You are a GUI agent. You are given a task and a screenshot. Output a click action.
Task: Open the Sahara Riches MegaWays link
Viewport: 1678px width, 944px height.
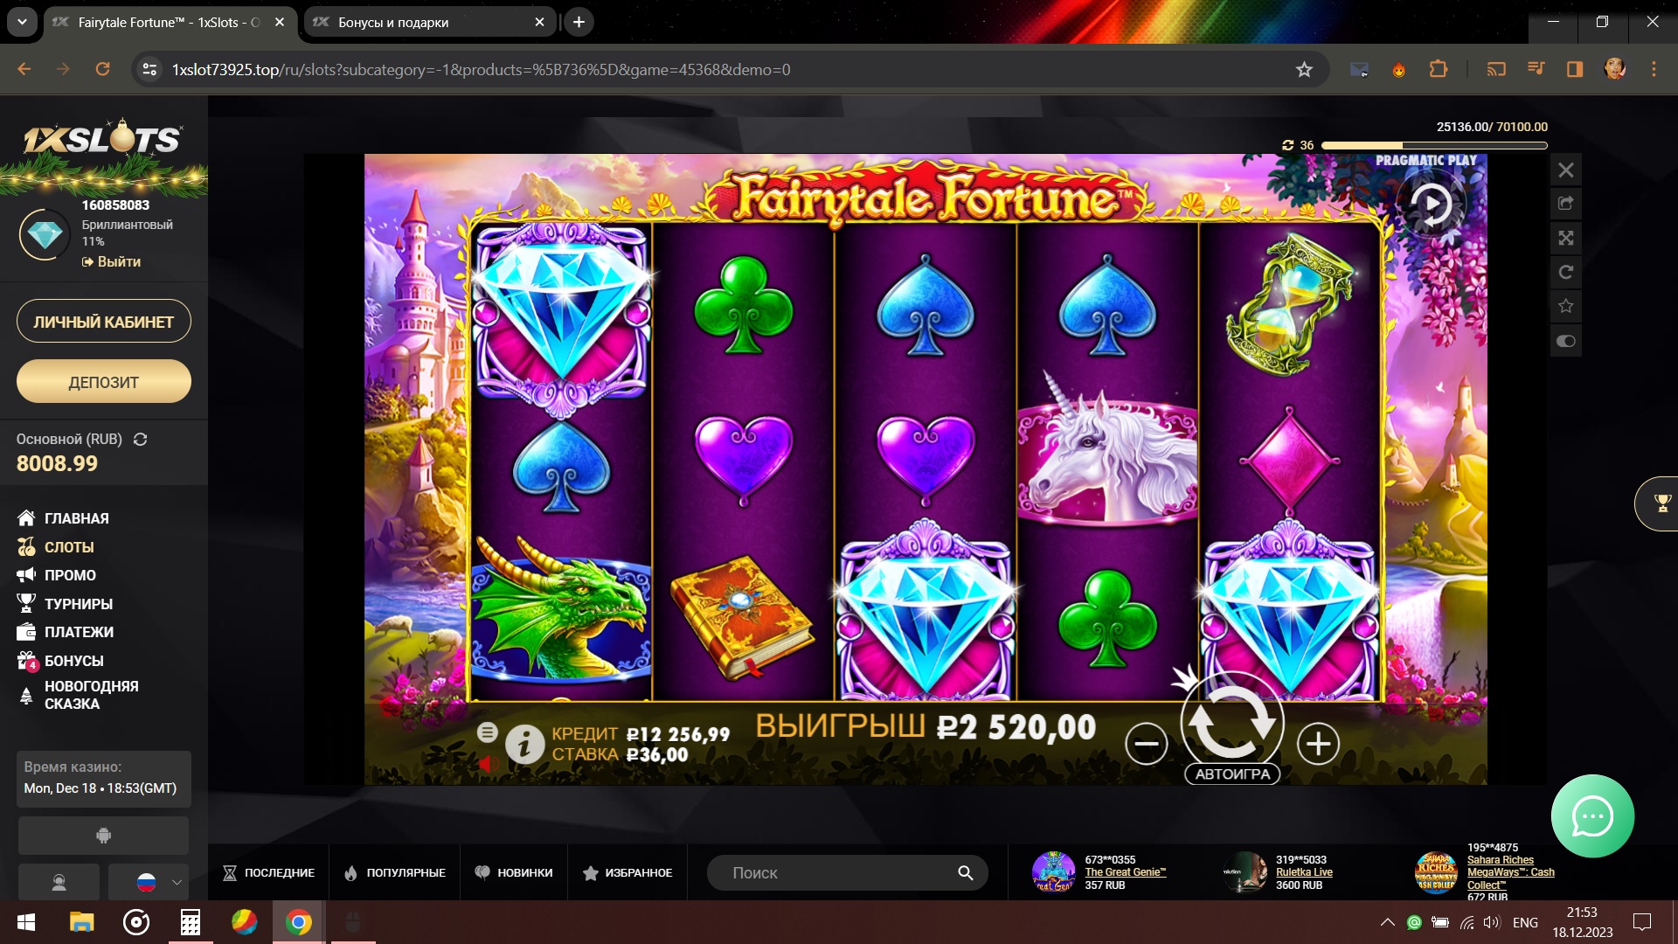click(1510, 872)
